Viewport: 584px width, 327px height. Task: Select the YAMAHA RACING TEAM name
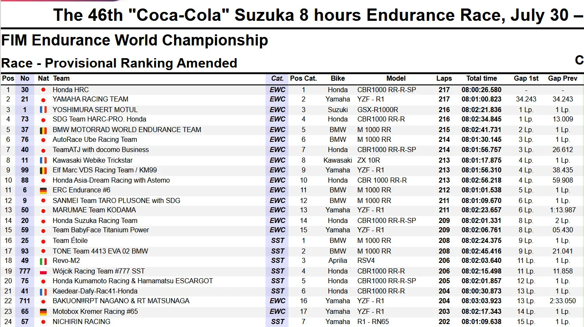point(90,99)
